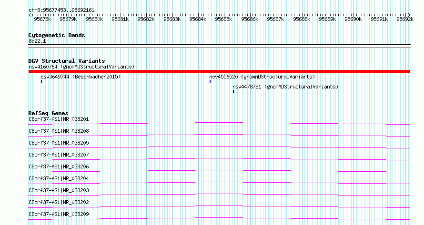Click the blue nsv4556520 variant marker
This screenshot has width=424, height=225.
tap(210, 81)
